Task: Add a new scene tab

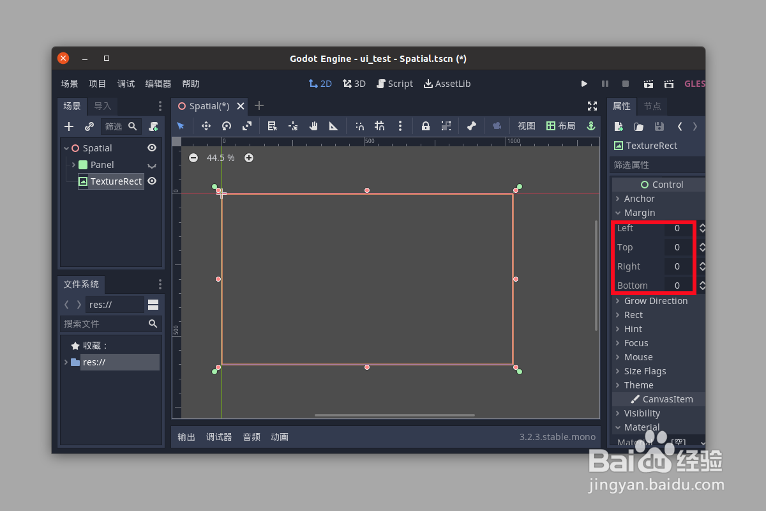Action: tap(259, 105)
